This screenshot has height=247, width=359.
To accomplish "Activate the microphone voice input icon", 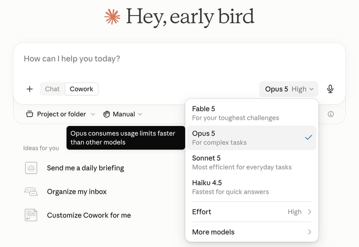I will click(330, 89).
